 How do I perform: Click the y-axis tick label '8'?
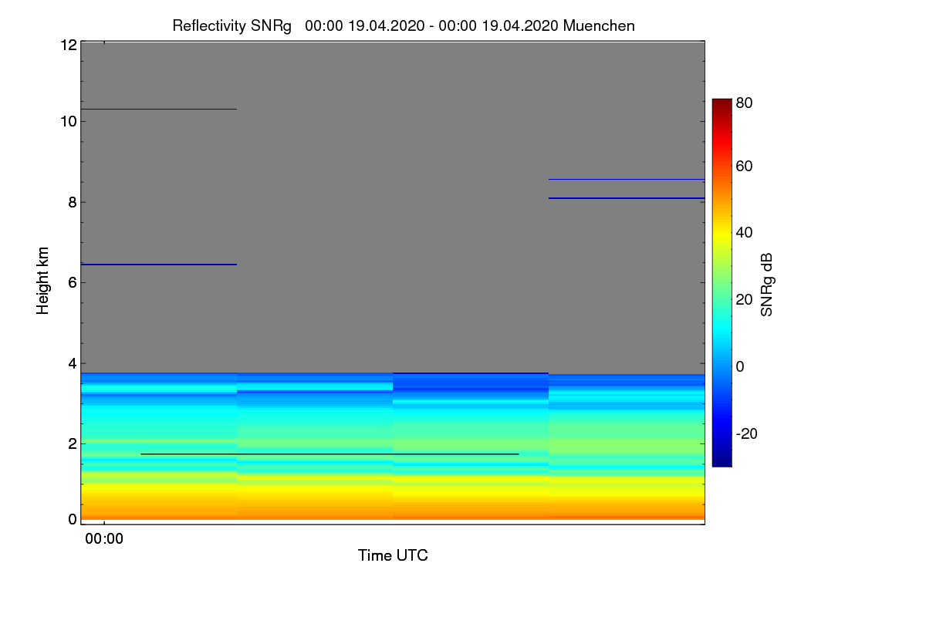coord(73,202)
